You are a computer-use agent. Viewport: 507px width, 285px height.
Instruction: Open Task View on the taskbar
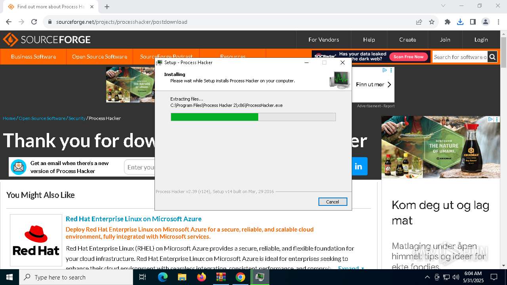(143, 277)
